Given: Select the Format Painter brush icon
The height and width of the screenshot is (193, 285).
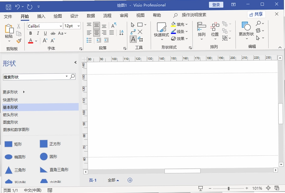Looking at the screenshot, I should click(x=19, y=41).
